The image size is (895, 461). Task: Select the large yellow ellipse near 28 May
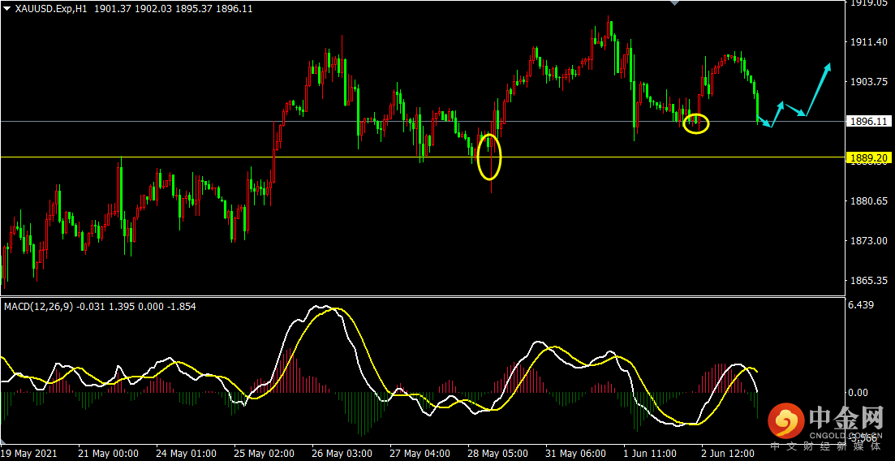(x=490, y=157)
